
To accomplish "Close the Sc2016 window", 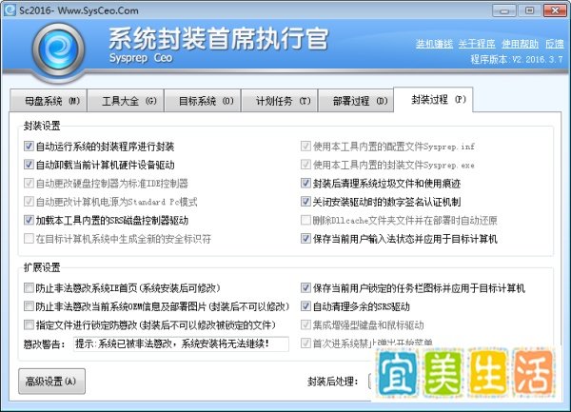I will tap(555, 10).
